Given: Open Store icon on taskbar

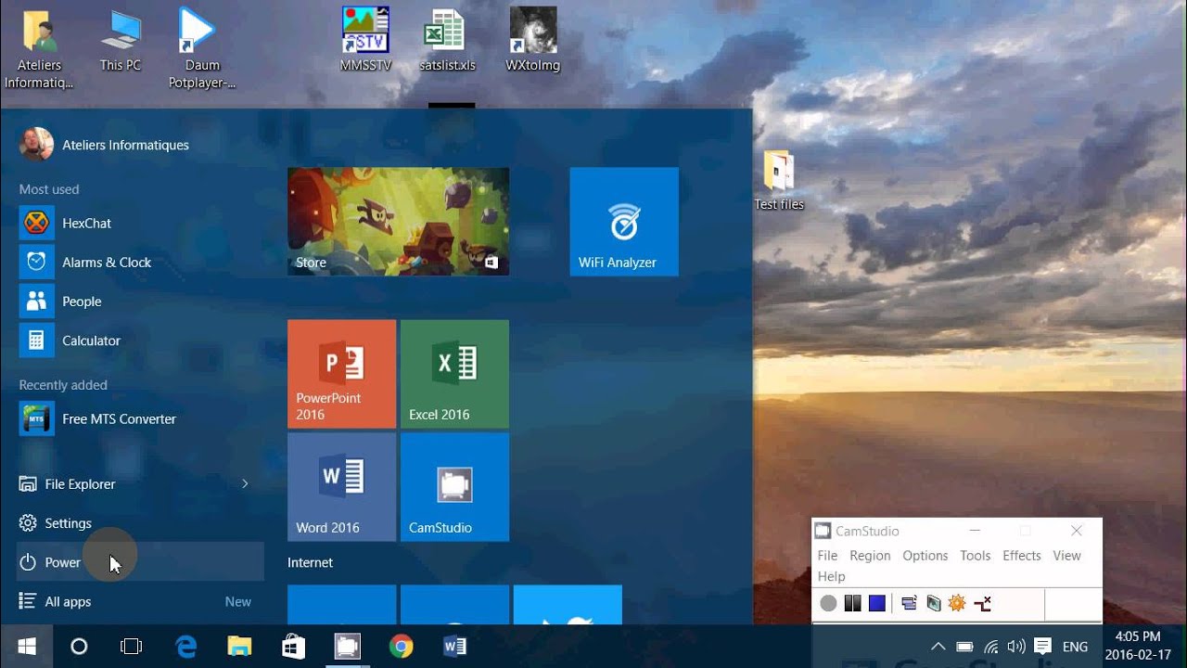Looking at the screenshot, I should [293, 647].
